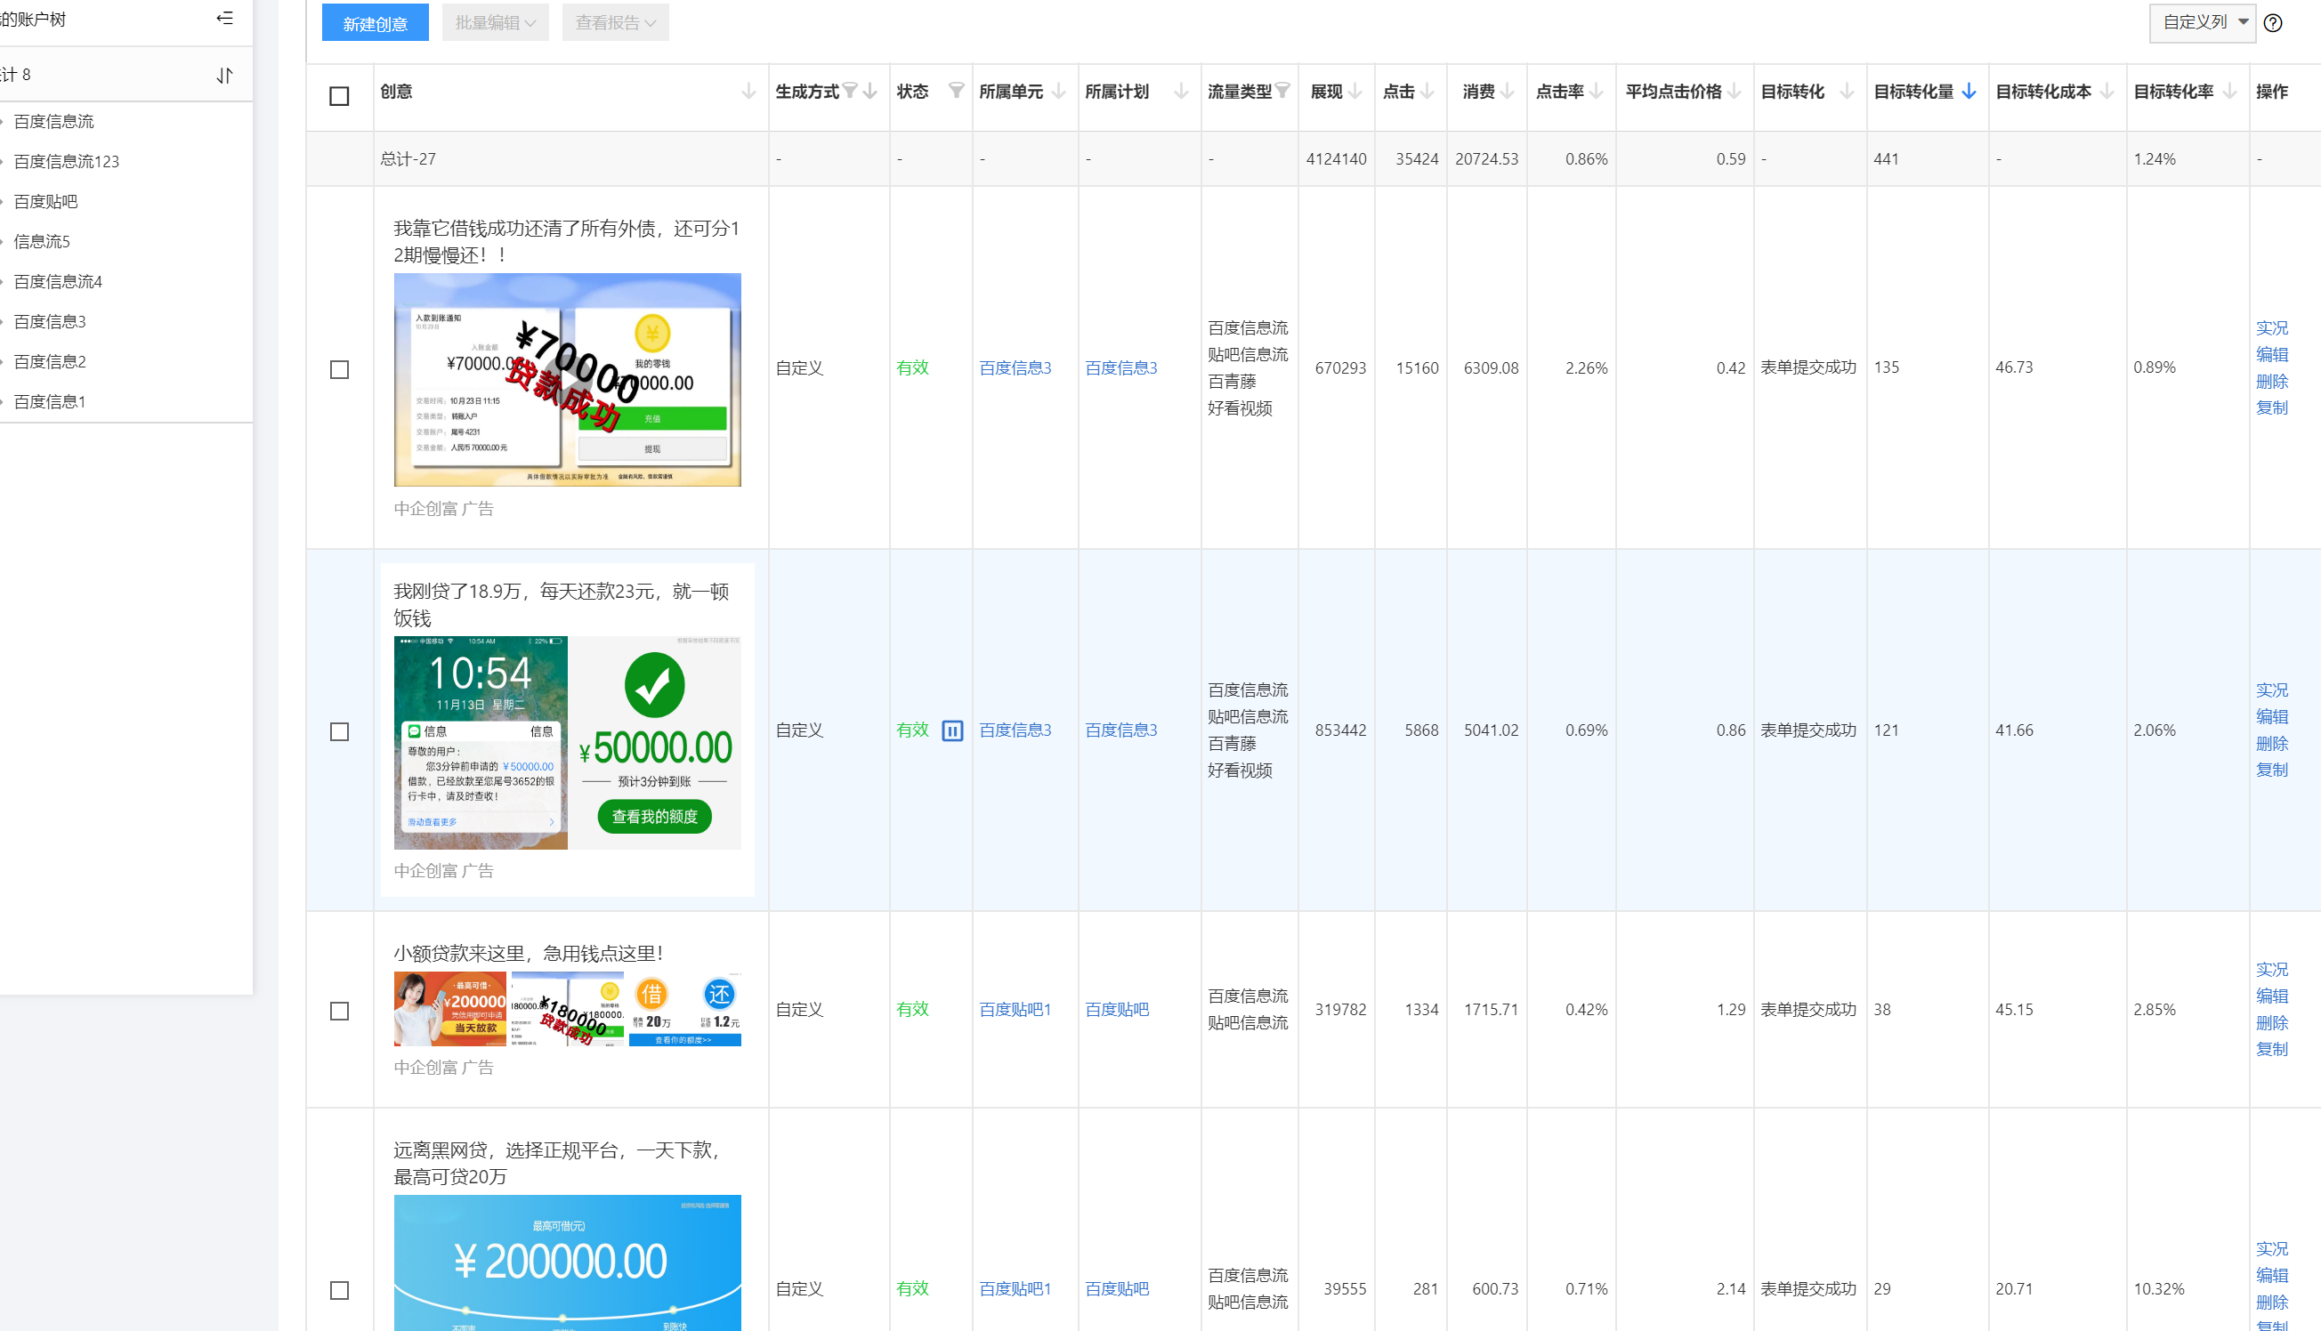This screenshot has height=1331, width=2321.
Task: Collapse the account tree panel icon
Action: pos(224,19)
